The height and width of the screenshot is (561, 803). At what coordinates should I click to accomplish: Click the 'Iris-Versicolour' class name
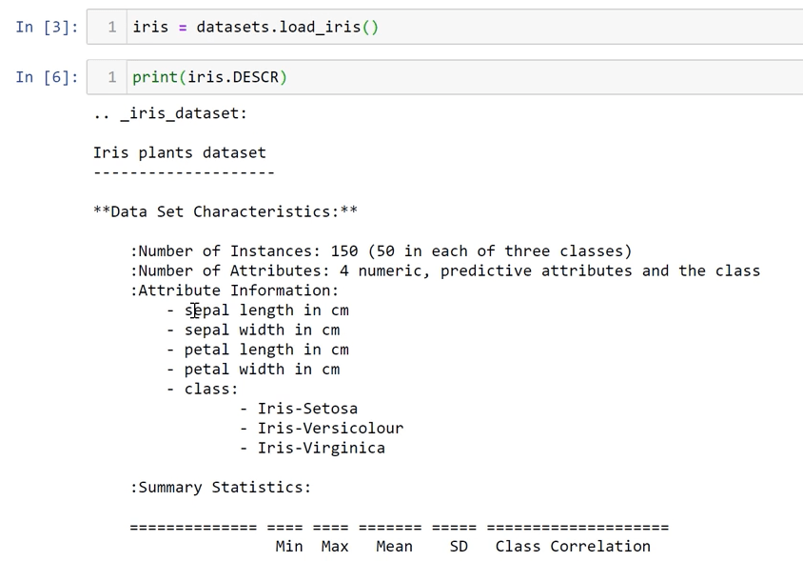click(330, 429)
